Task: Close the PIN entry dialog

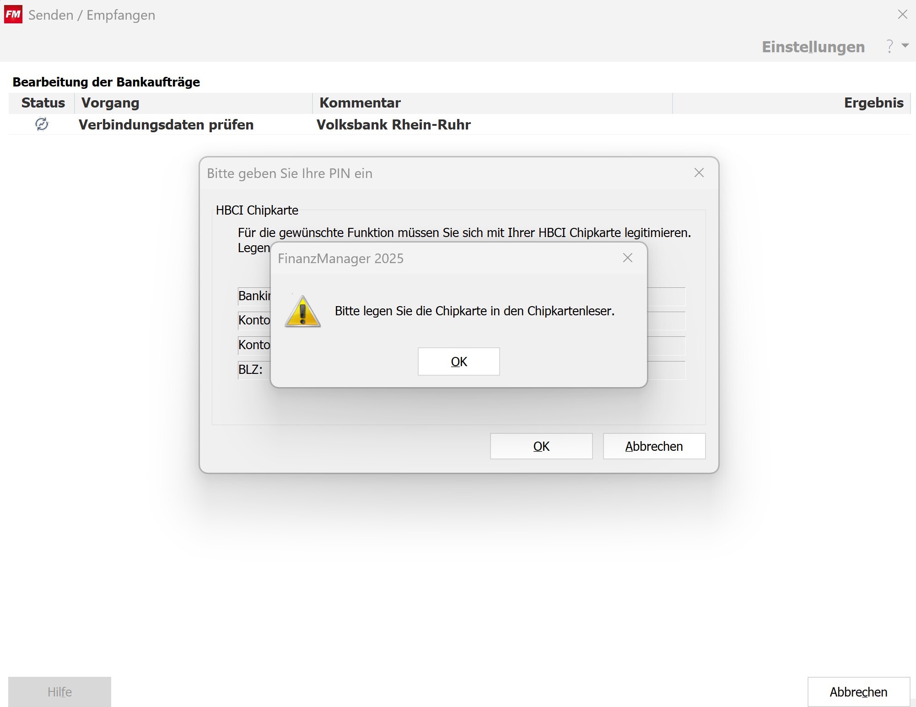Action: [699, 173]
